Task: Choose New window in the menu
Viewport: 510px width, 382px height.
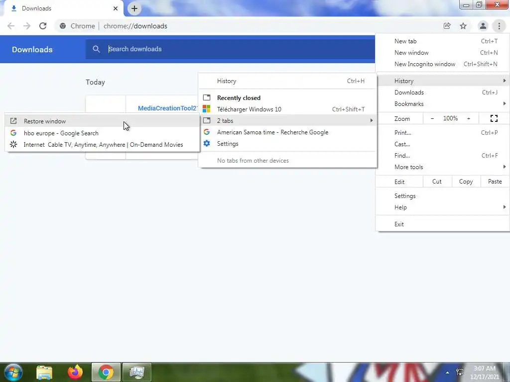Action: [442, 53]
